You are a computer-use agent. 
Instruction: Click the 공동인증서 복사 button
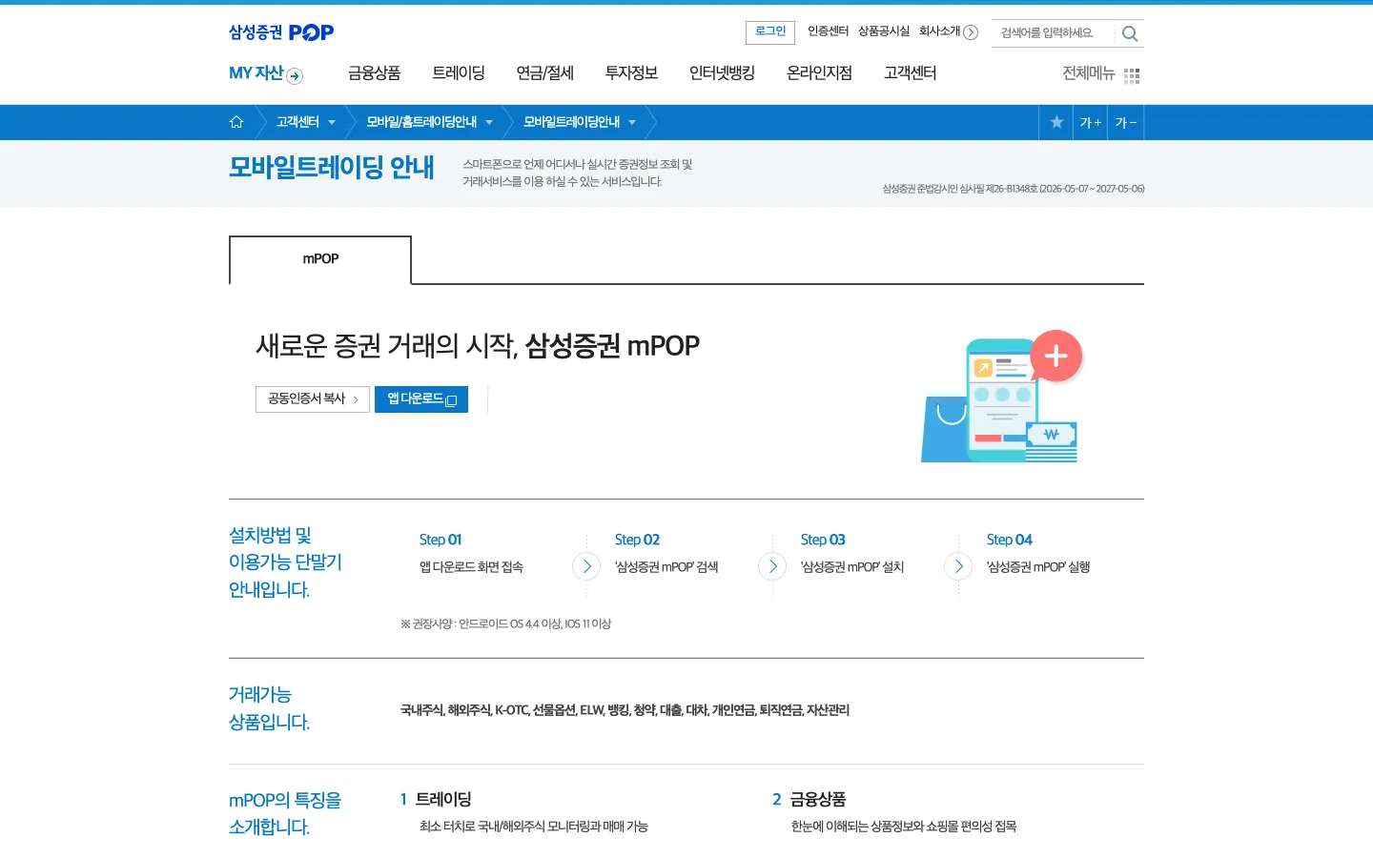[313, 398]
